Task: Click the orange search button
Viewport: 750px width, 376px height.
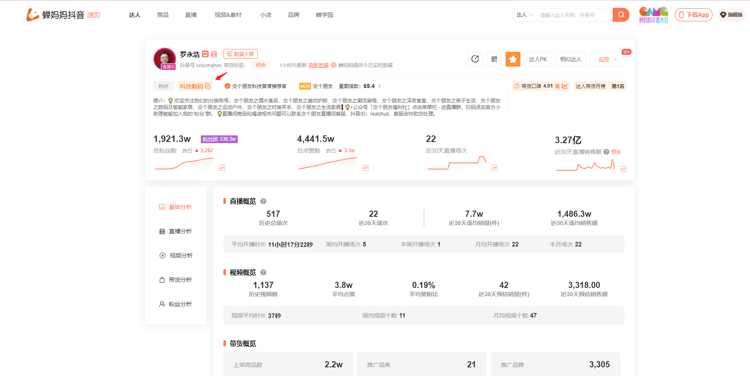Action: (621, 15)
